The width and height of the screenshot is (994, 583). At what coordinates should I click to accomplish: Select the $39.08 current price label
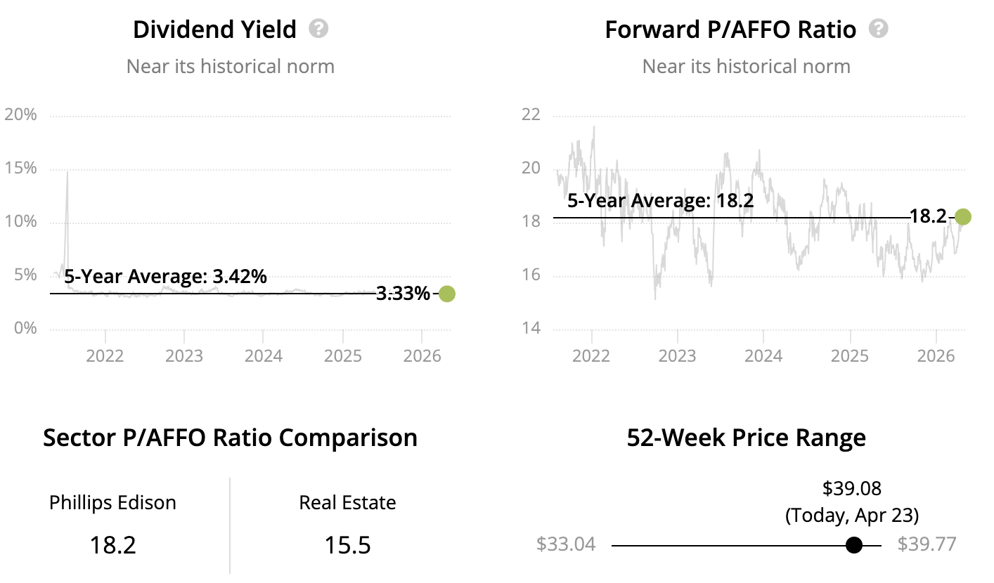[x=851, y=488]
